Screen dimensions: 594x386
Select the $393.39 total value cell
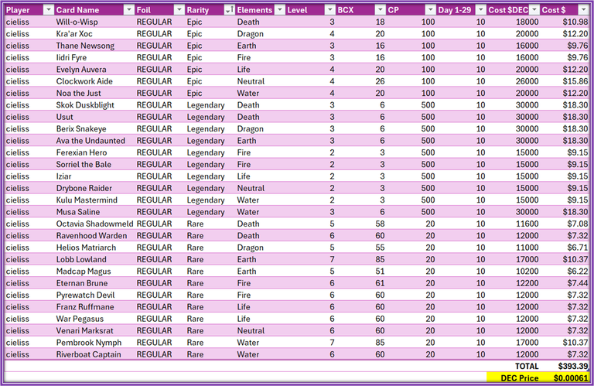click(565, 367)
